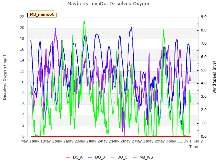This screenshot has width=219, height=164.
Task: Click the red DO_A legend swatch
Action: (x=68, y=158)
